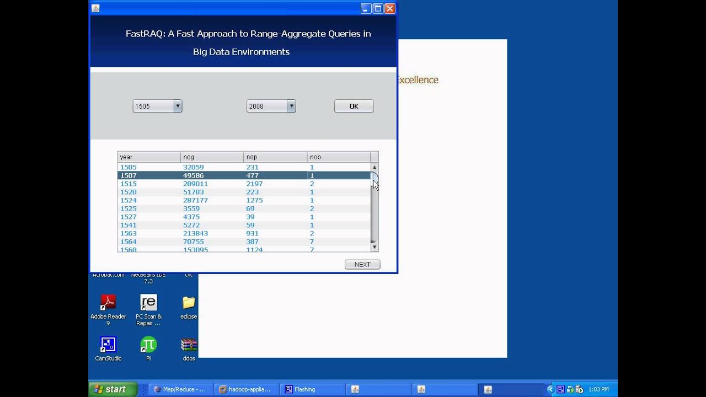Select nog cell 51783
The width and height of the screenshot is (706, 397).
(212, 192)
